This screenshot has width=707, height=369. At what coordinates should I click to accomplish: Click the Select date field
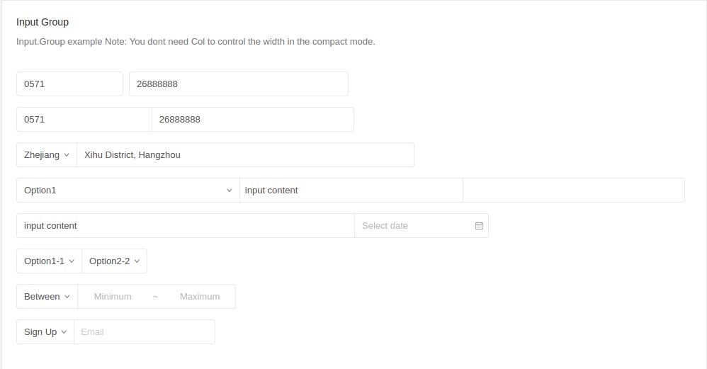tap(414, 226)
